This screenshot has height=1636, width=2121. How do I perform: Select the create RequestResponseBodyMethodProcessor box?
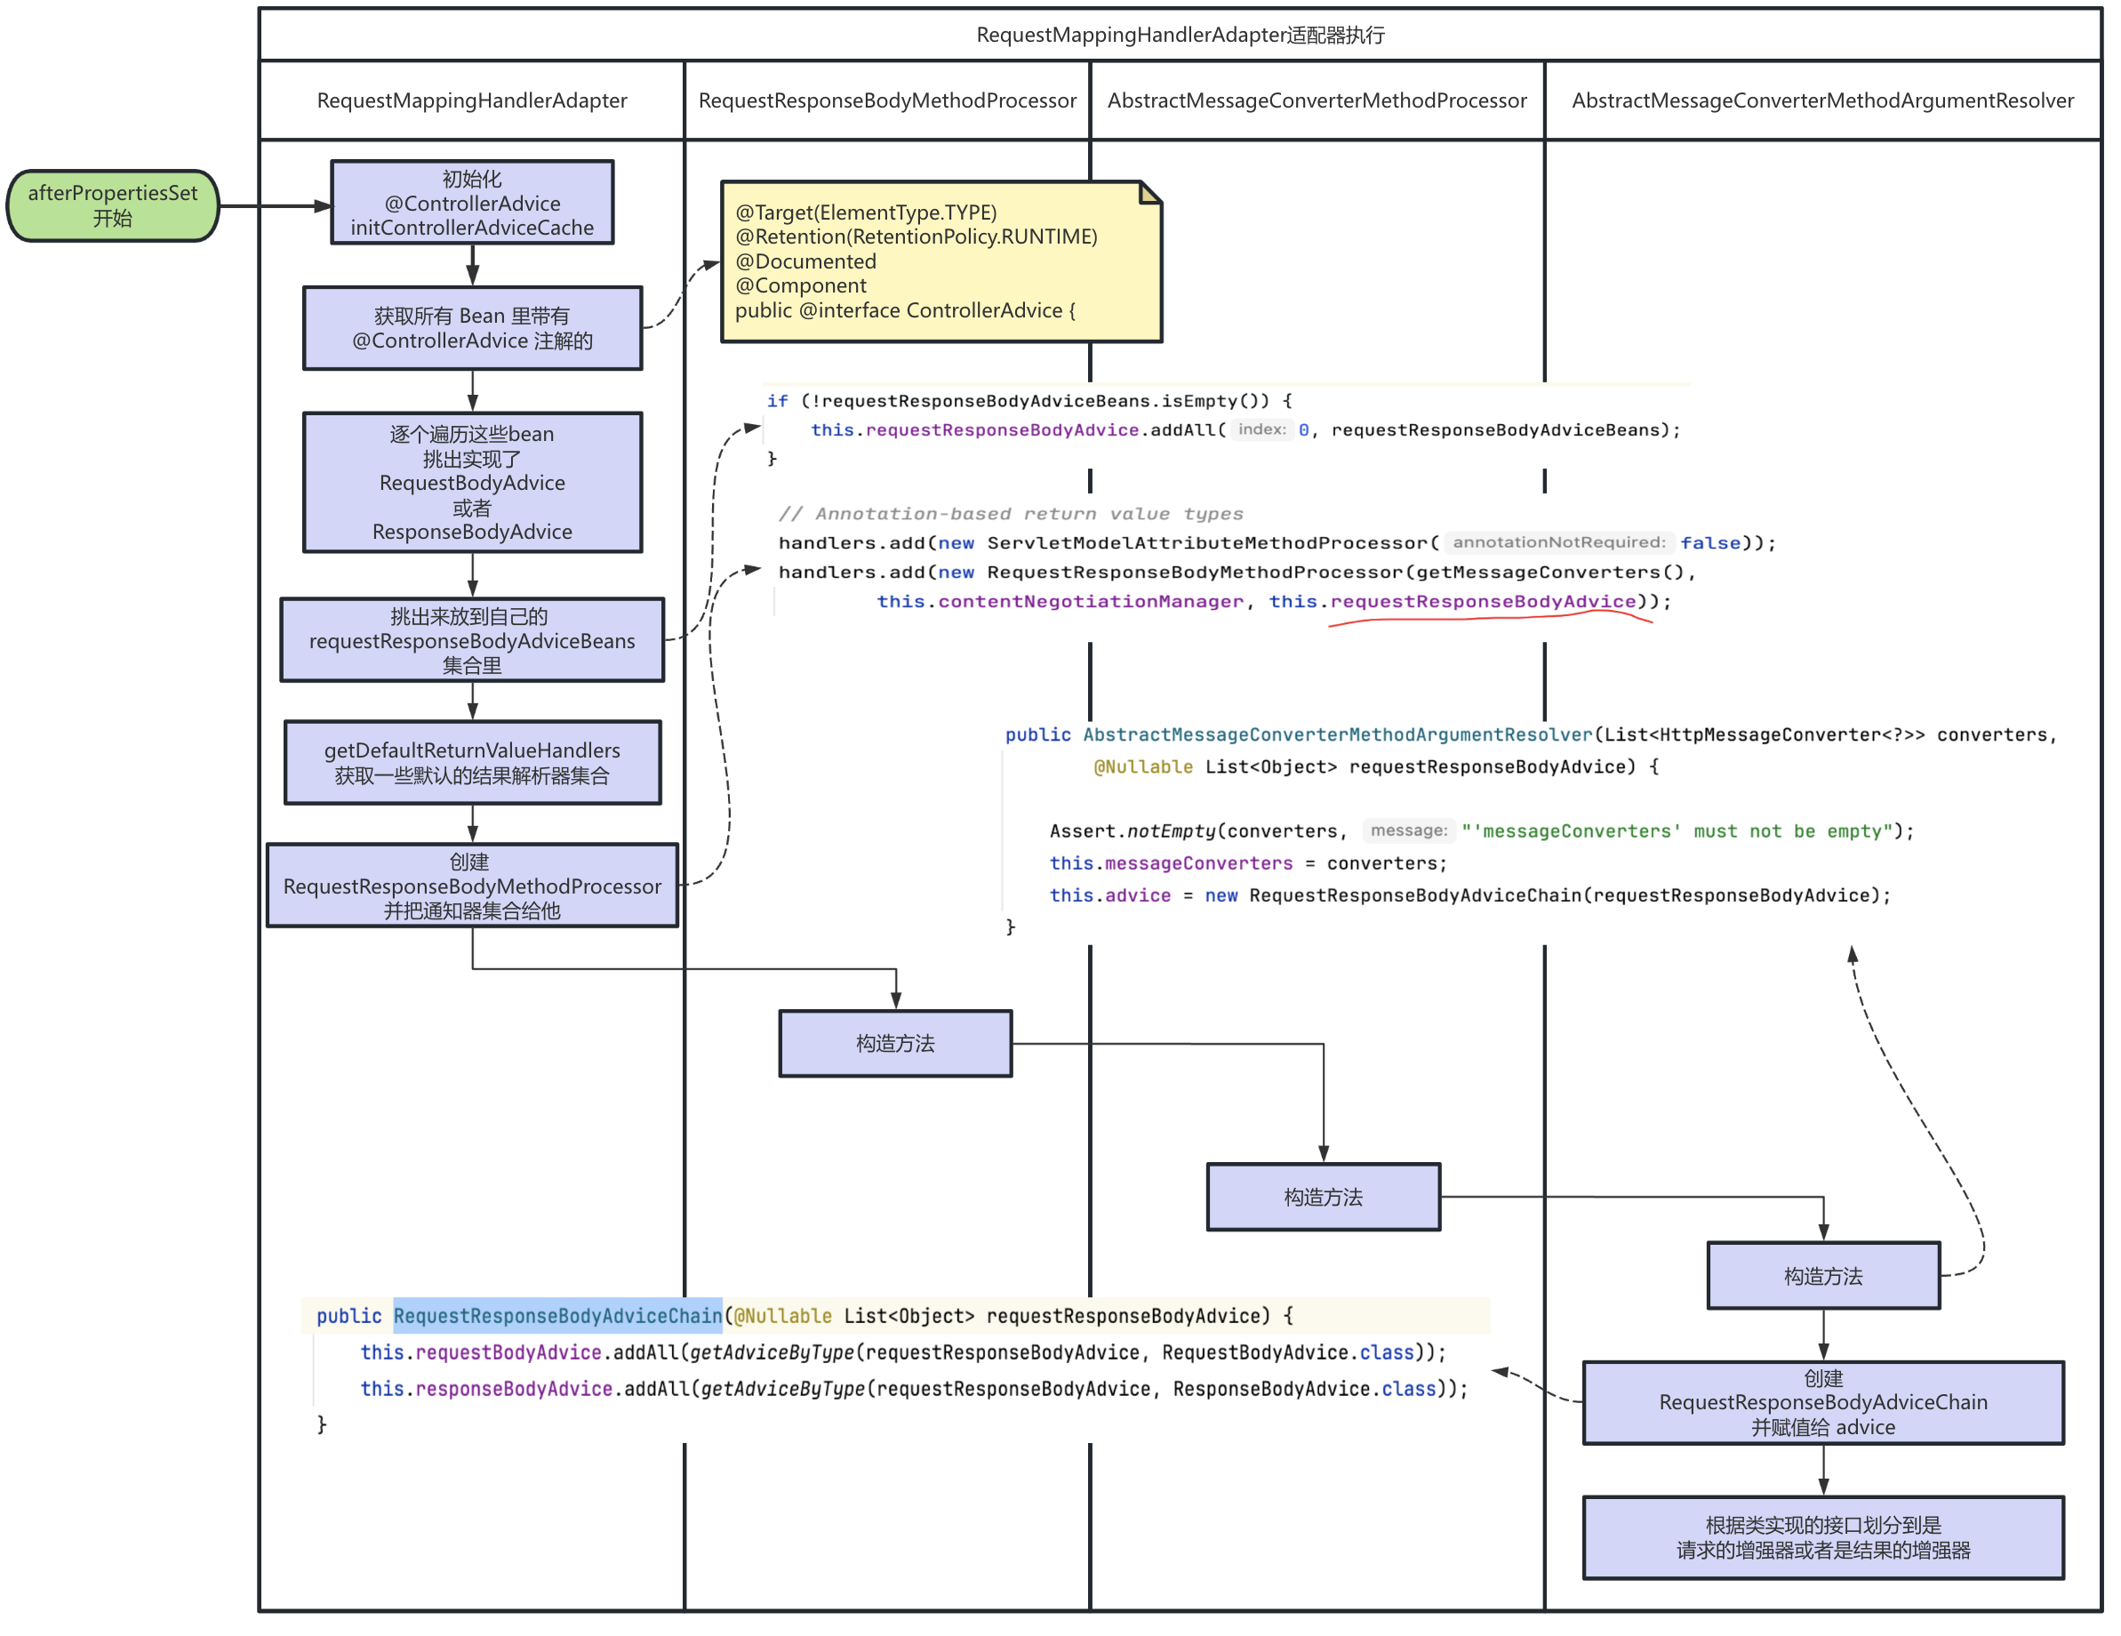click(x=472, y=885)
